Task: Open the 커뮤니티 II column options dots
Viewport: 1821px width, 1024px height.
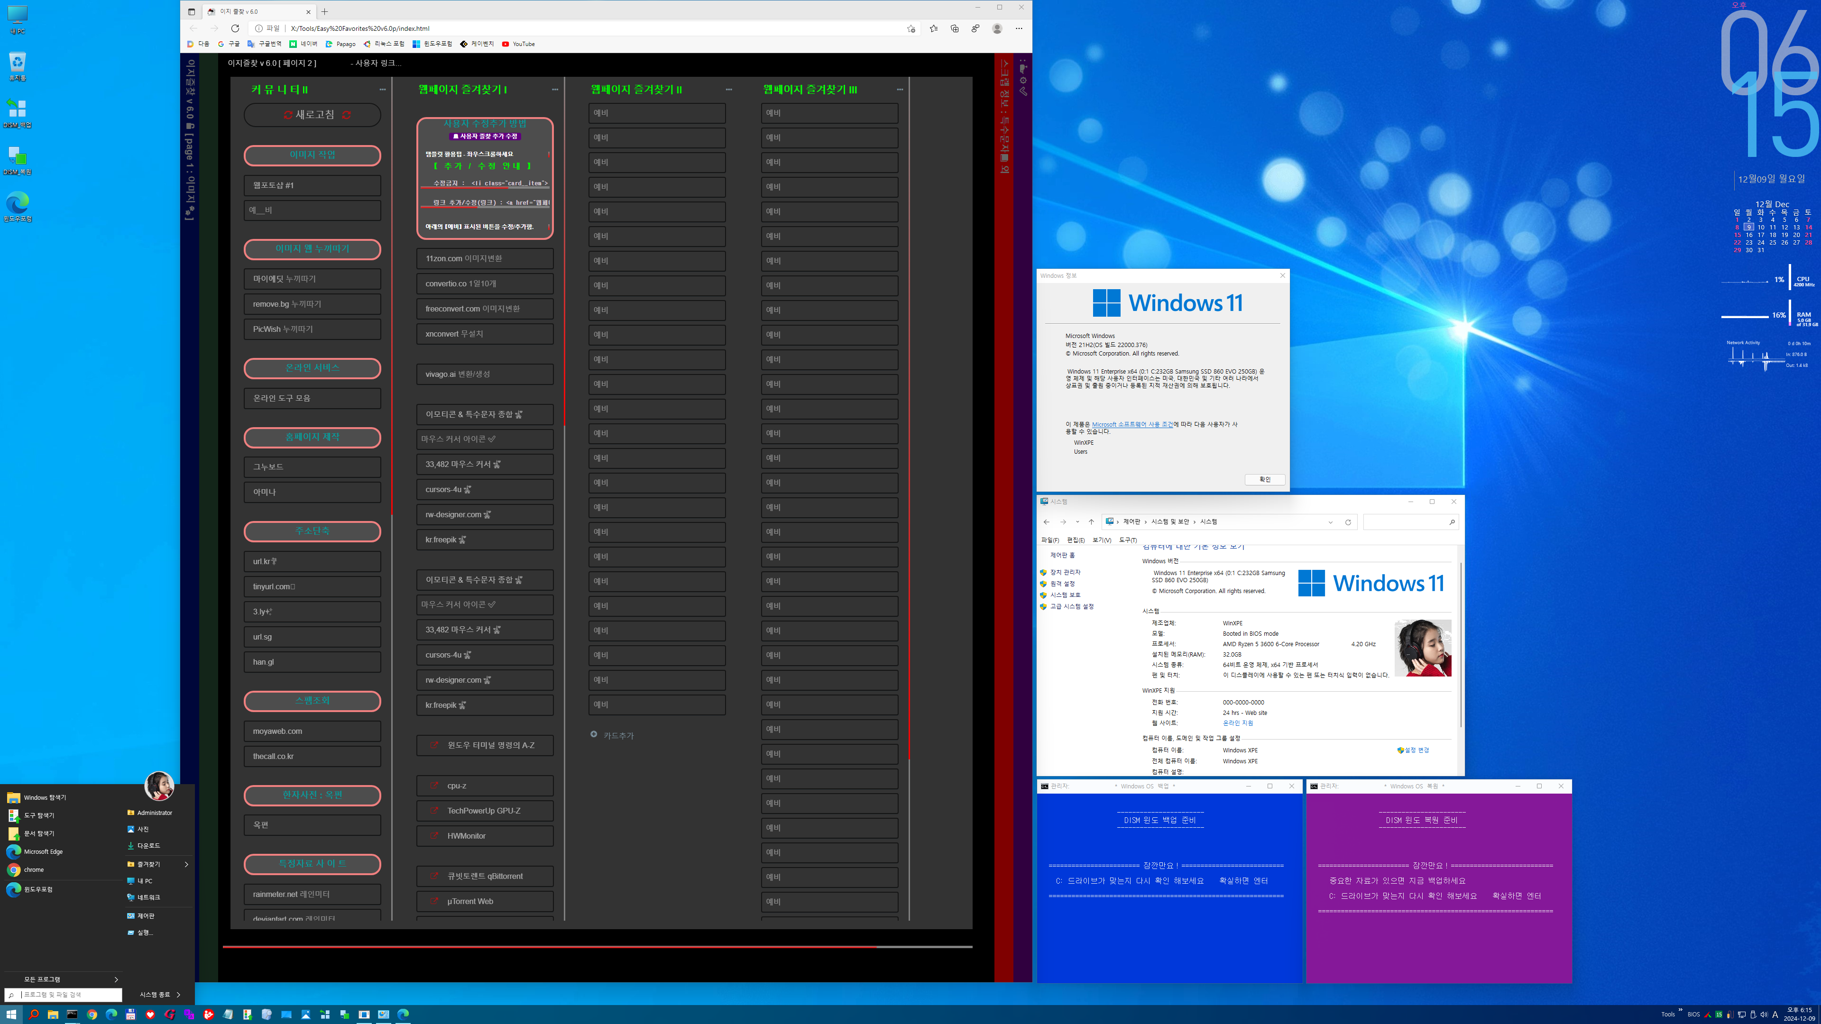Action: click(382, 90)
